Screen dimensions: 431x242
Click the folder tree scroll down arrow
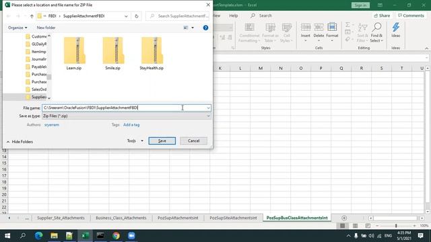pos(49,98)
